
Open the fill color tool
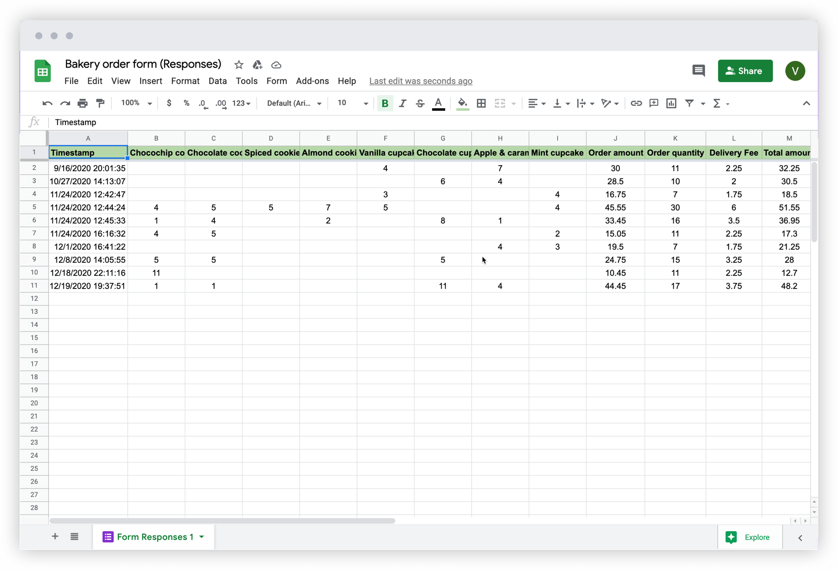[x=462, y=103]
